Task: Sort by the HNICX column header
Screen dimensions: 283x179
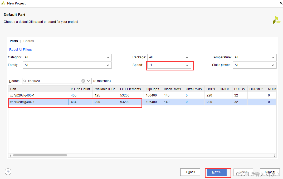Action: click(x=225, y=89)
